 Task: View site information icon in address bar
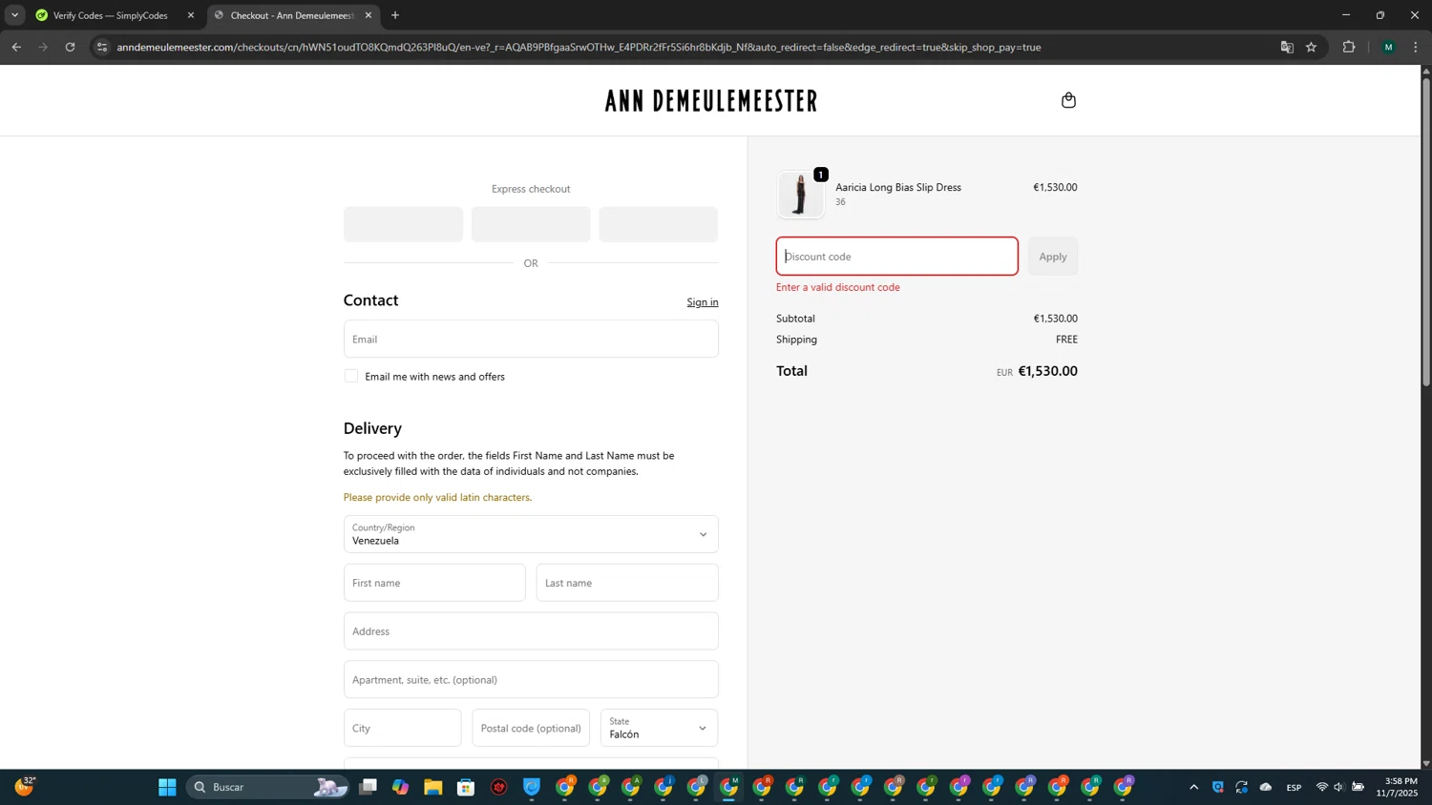(102, 47)
